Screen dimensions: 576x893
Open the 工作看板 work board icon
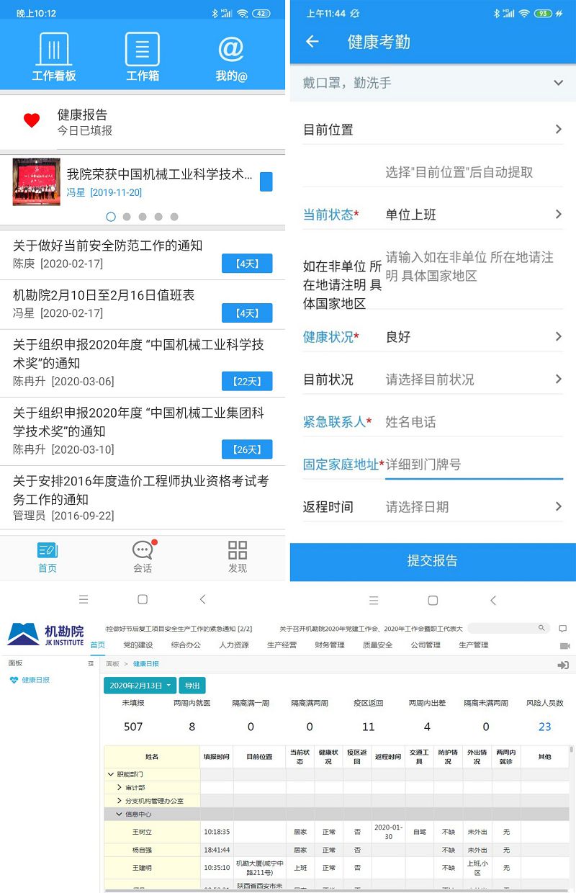(53, 50)
